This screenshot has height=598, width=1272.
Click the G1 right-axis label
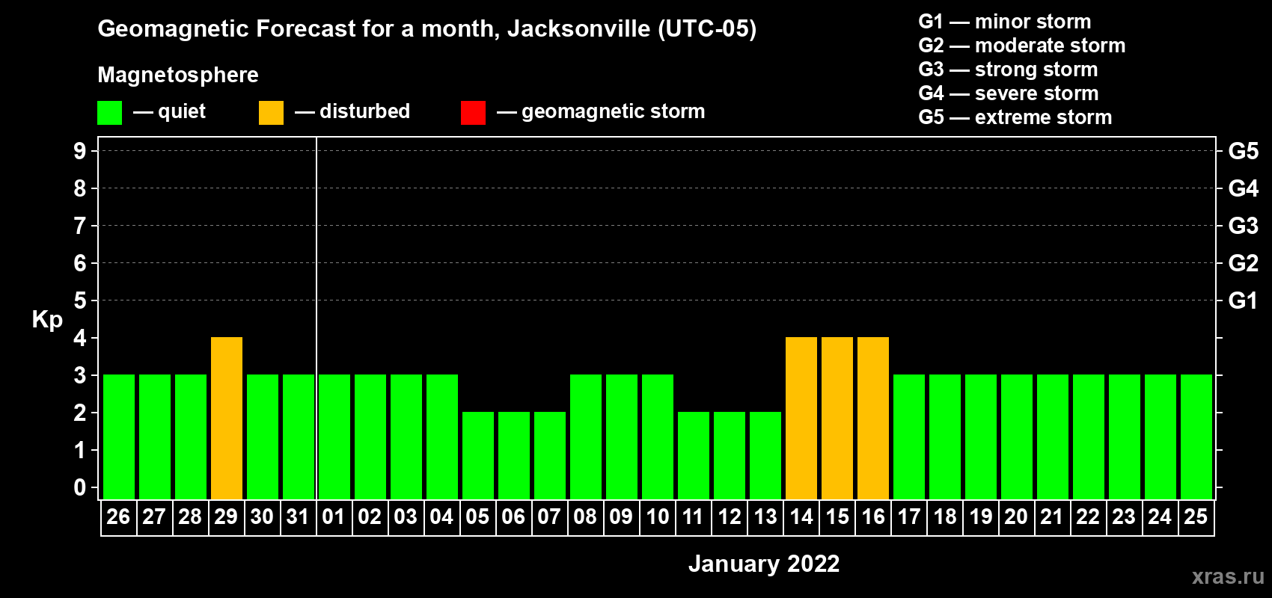pyautogui.click(x=1243, y=300)
